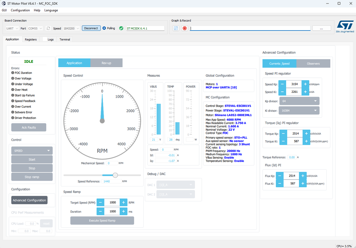The image size is (356, 248).
Task: Open the Ki divisor dropdown
Action: (x=299, y=110)
